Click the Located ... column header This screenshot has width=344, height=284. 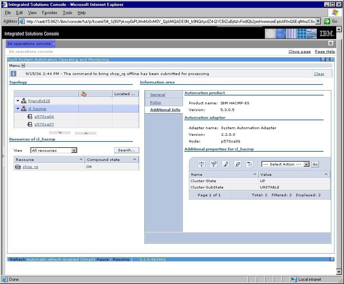(125, 94)
